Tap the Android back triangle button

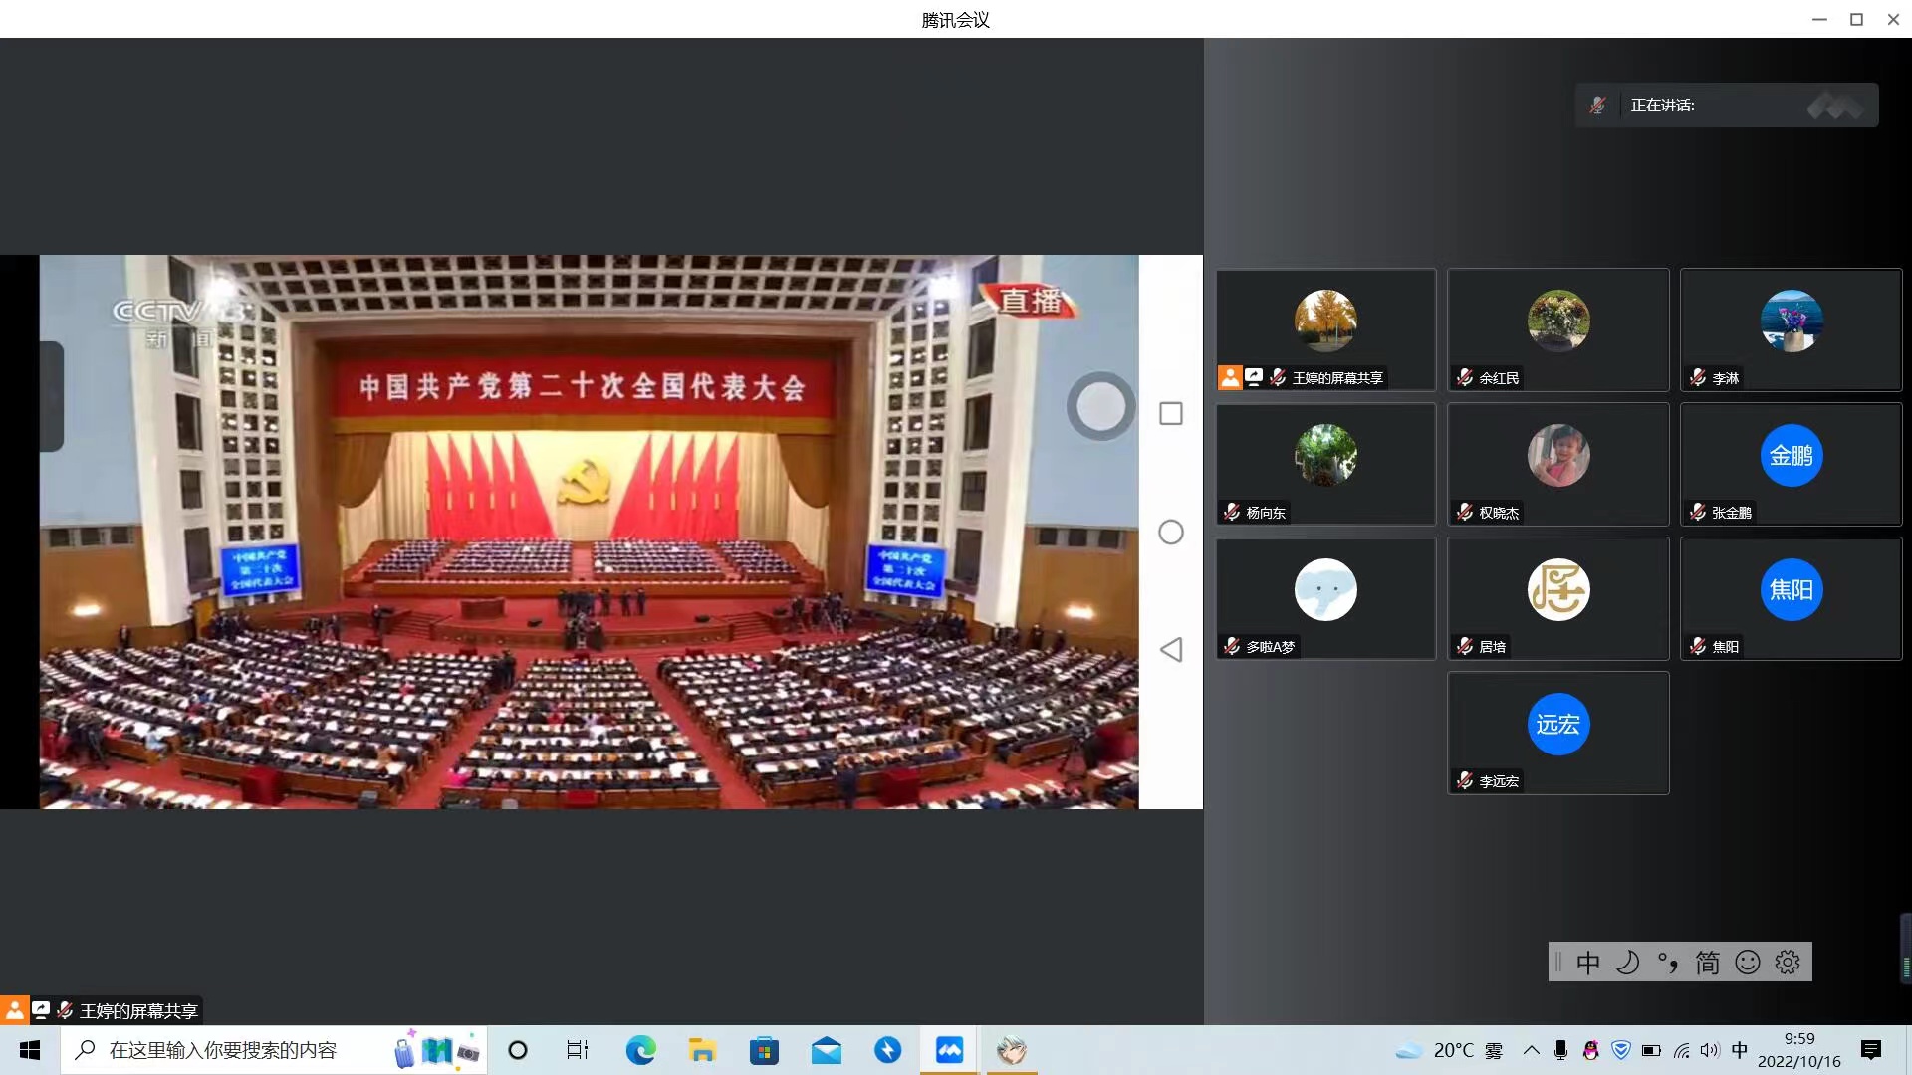point(1171,649)
